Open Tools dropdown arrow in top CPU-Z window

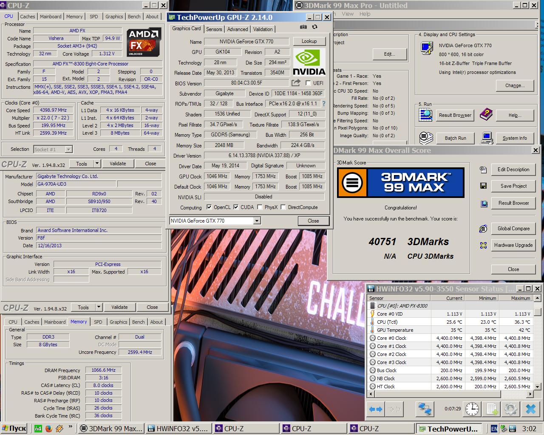click(x=97, y=164)
